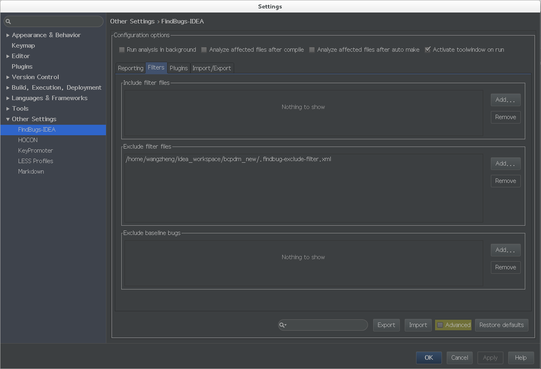Image resolution: width=541 pixels, height=369 pixels.
Task: Select the Filters tab
Action: (156, 67)
